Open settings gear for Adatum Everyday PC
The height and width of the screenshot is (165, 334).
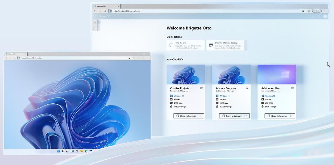pos(247,88)
